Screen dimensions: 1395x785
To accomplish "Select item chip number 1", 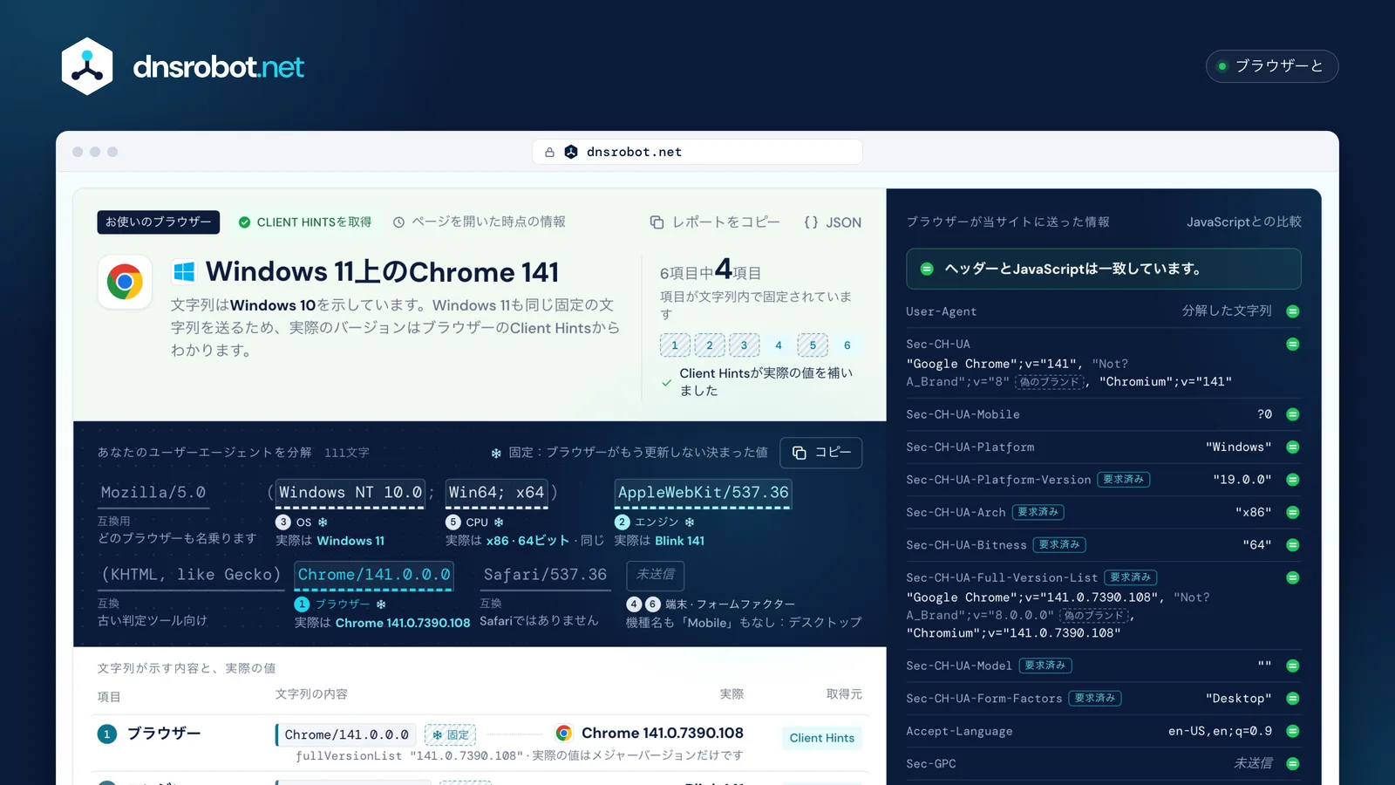I will [x=675, y=345].
